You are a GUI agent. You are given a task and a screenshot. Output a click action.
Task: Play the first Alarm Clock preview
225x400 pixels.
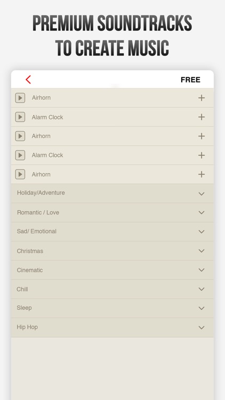click(x=20, y=117)
